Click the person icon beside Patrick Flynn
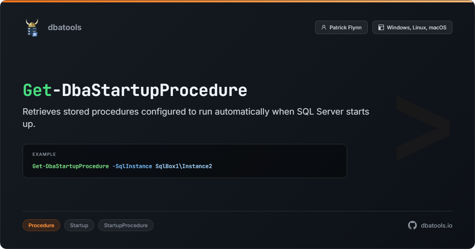The width and height of the screenshot is (475, 249). (x=324, y=27)
